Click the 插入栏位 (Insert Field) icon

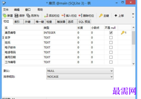(63, 16)
